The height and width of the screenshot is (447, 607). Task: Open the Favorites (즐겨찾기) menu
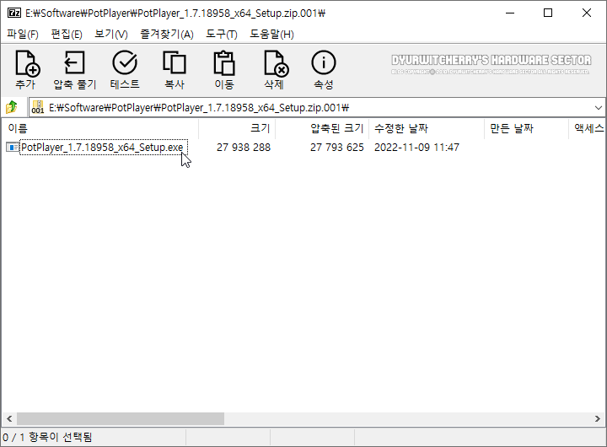pyautogui.click(x=167, y=34)
